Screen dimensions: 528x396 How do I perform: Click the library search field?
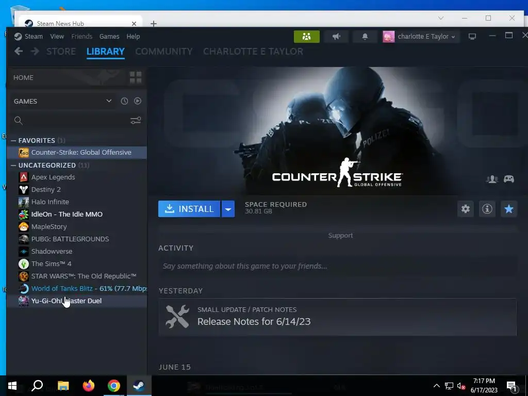coord(77,121)
